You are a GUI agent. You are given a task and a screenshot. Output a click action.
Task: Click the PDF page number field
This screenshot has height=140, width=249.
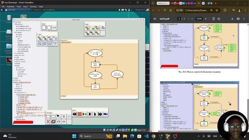(x=179, y=19)
